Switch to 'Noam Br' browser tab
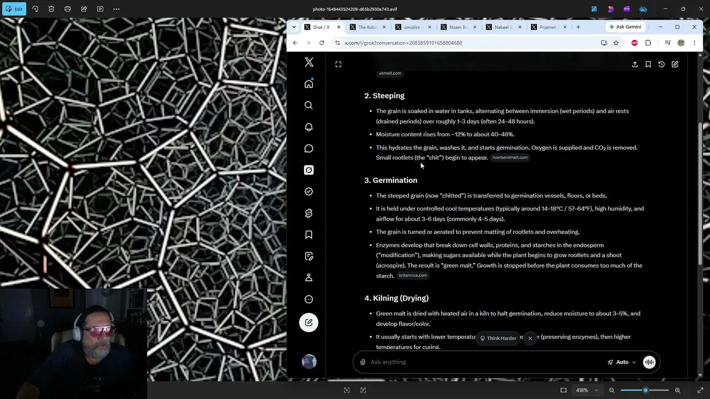Image resolution: width=710 pixels, height=399 pixels. point(458,27)
